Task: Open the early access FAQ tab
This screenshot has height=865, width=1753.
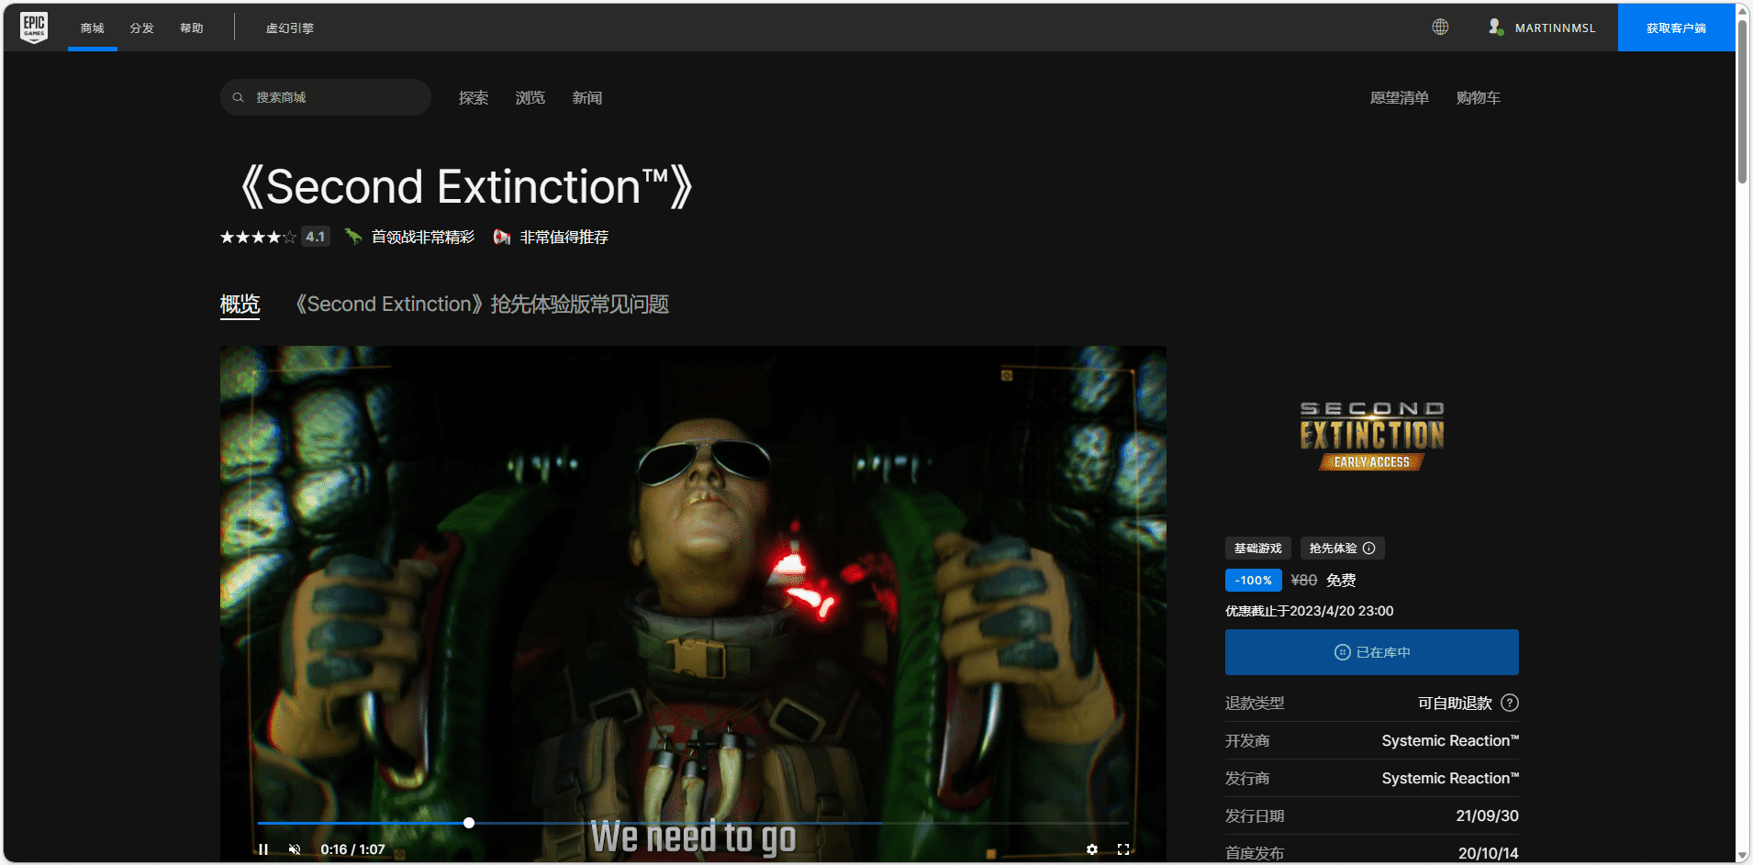Action: (481, 305)
